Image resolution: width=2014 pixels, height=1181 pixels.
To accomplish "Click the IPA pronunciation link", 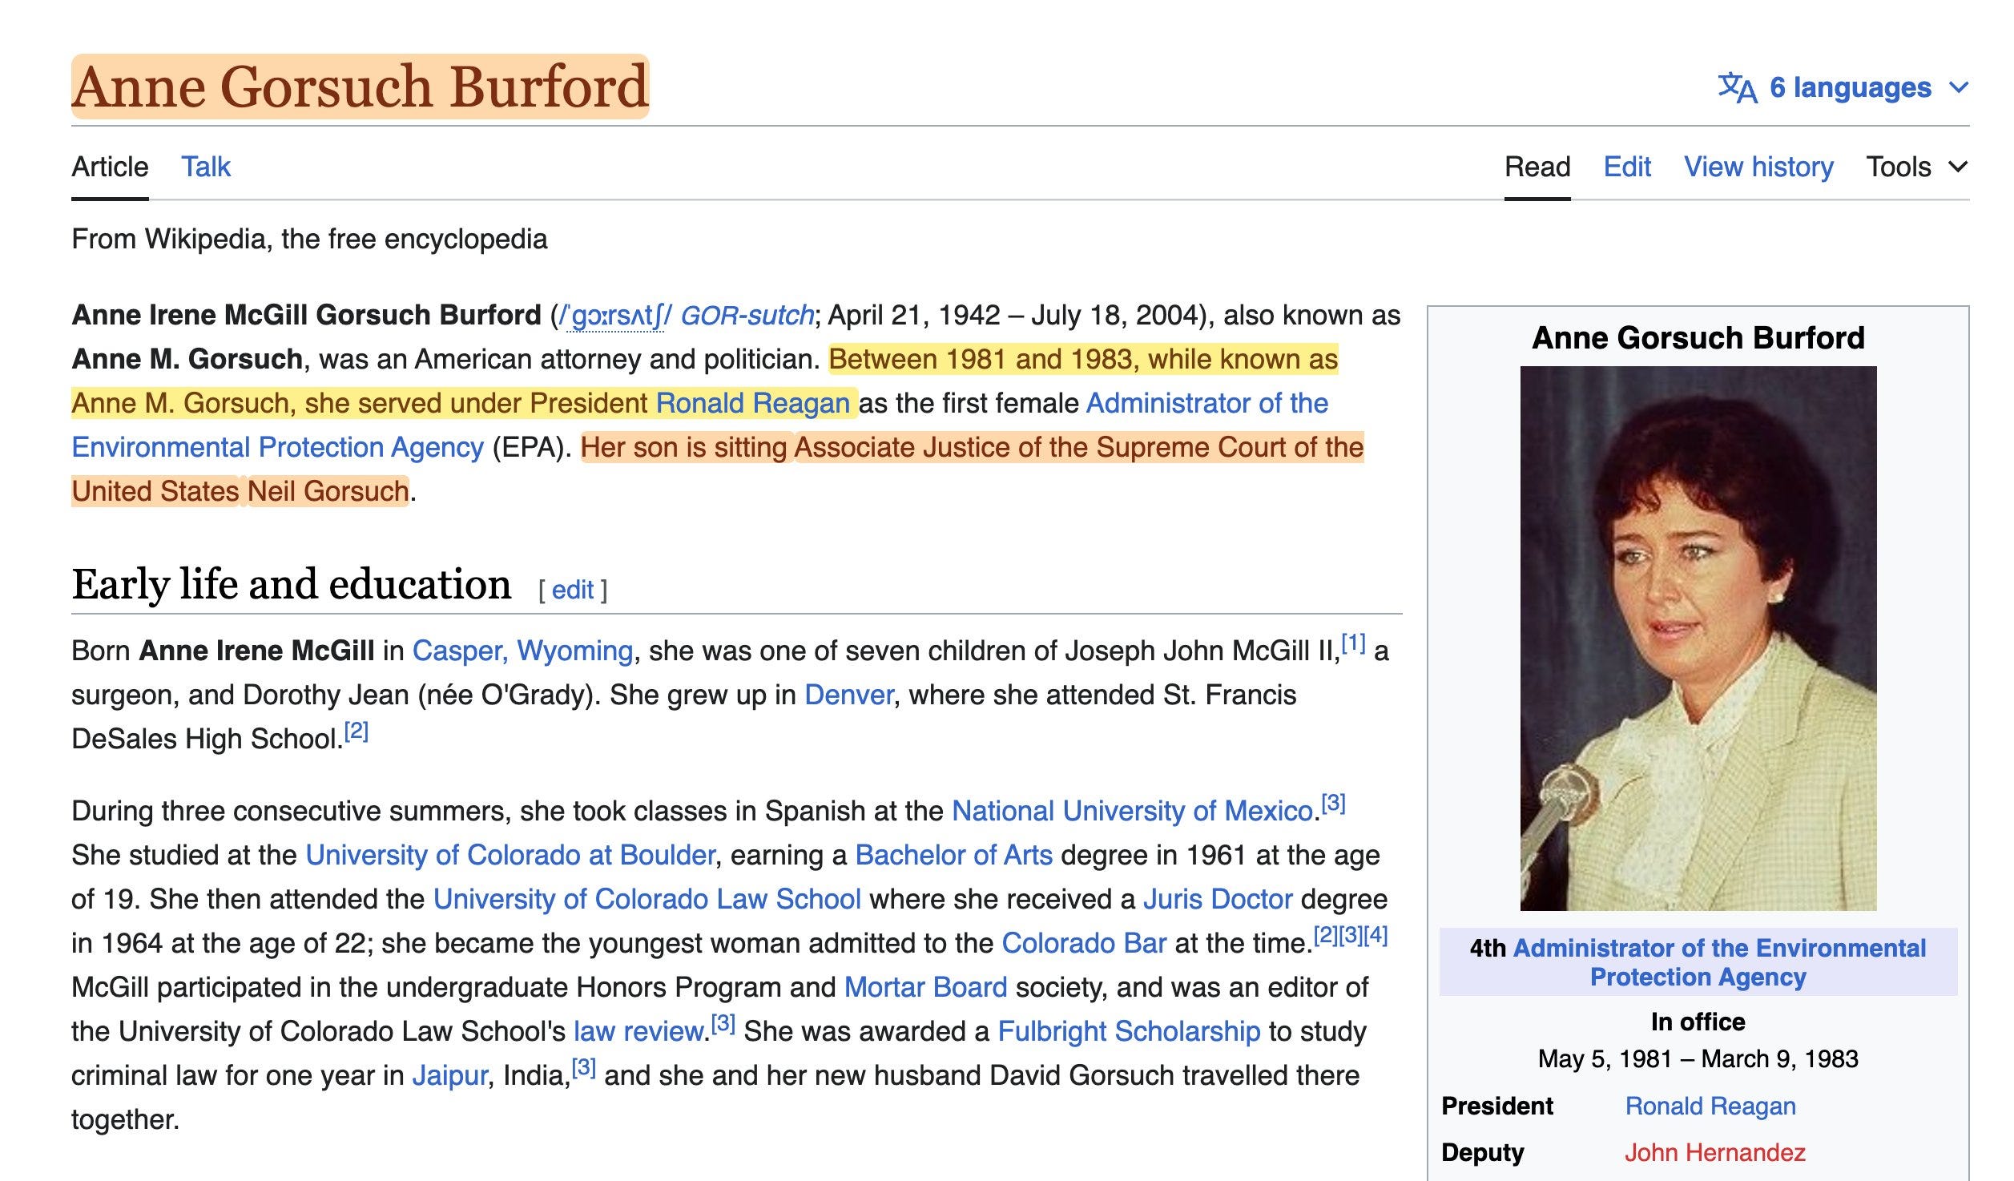I will tap(617, 316).
